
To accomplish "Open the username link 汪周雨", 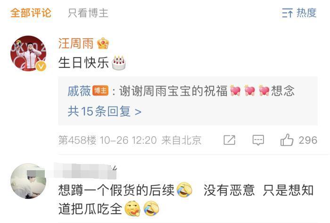I will point(76,43).
